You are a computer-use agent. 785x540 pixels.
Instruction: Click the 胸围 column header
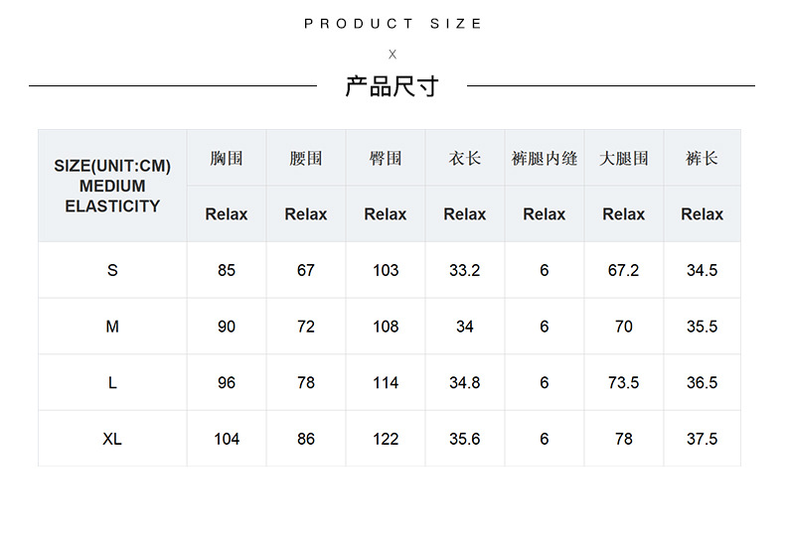(x=227, y=158)
